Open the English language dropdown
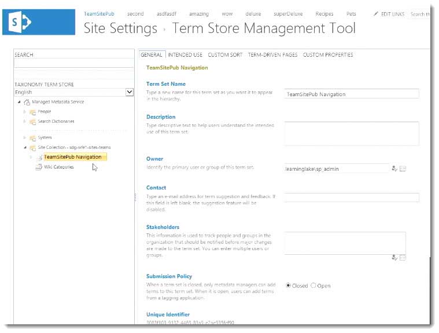439x333 pixels. [x=130, y=92]
